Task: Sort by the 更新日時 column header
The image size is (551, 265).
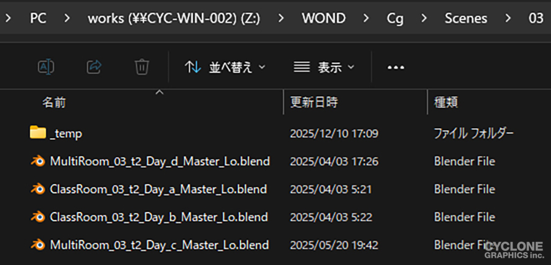Action: [314, 103]
